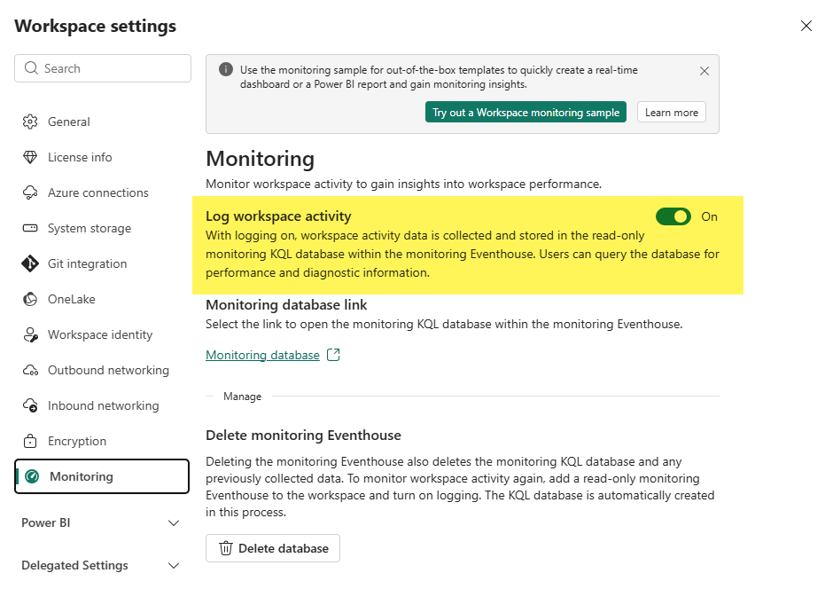Screen dimensions: 833x589
Task: Turn off the Log workspace activity toggle
Action: point(673,216)
